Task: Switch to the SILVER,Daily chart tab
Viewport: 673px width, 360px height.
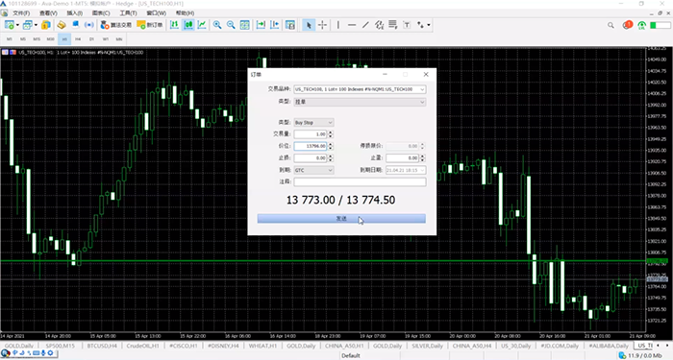Action: click(427, 346)
